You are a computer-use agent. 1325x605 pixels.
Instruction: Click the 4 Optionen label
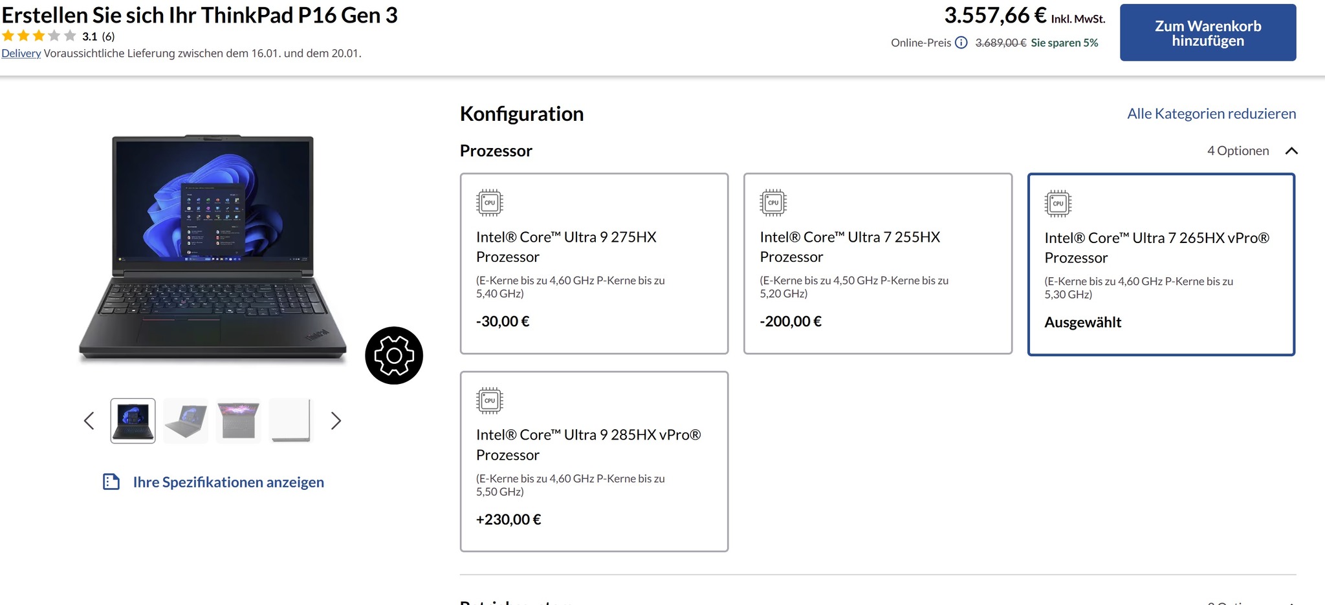[x=1238, y=151]
